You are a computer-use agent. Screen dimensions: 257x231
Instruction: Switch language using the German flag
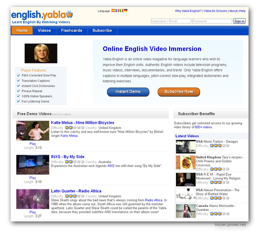coord(126,11)
